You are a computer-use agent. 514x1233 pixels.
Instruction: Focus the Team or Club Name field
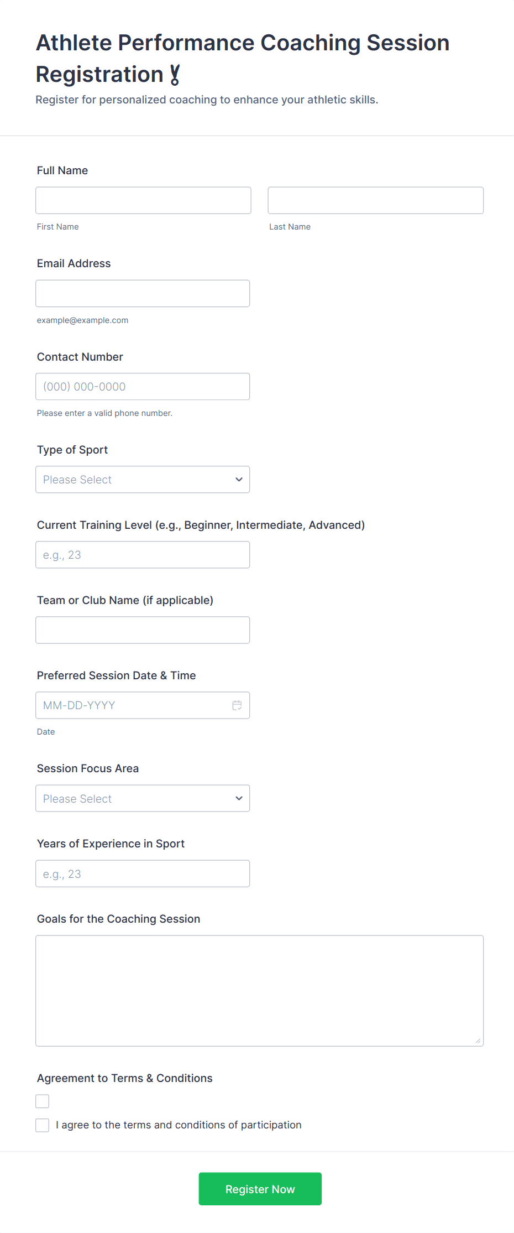[143, 630]
